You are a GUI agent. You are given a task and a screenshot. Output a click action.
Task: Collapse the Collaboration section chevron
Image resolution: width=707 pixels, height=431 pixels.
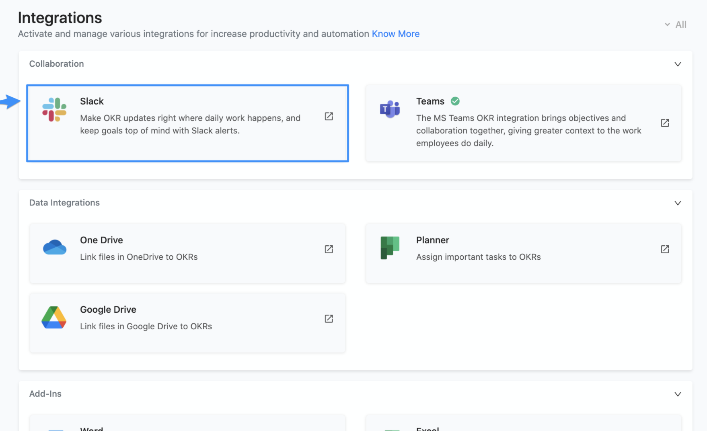pyautogui.click(x=678, y=64)
